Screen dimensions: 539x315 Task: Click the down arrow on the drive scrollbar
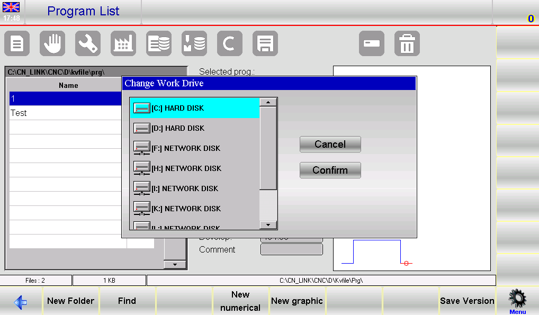pos(268,225)
